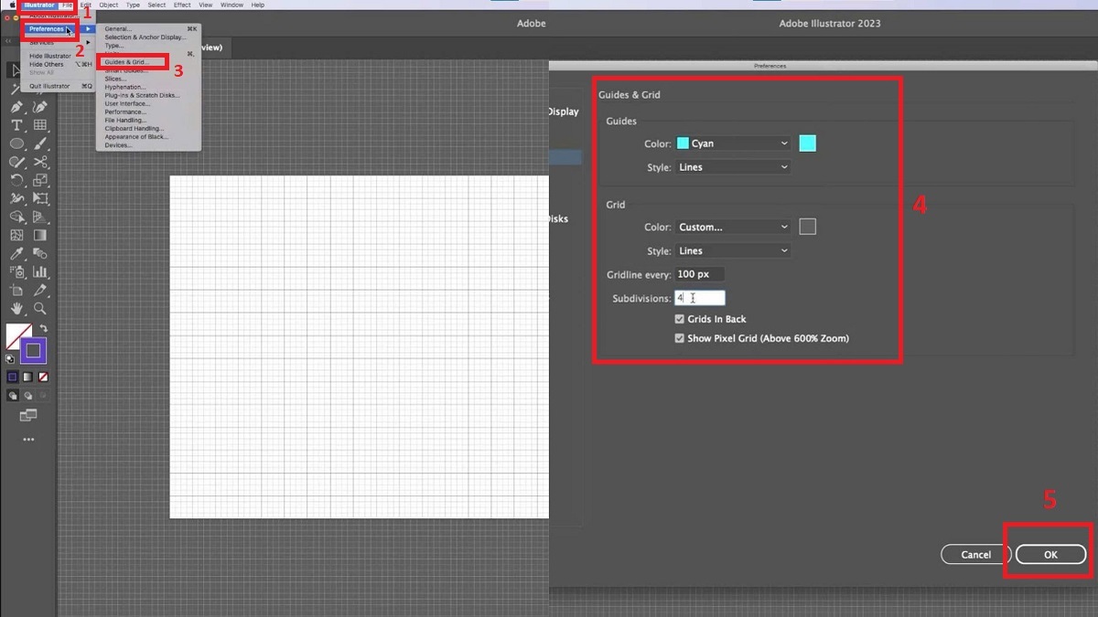The image size is (1098, 617).
Task: Choose Hide Others from Illustrator menu
Action: [47, 65]
